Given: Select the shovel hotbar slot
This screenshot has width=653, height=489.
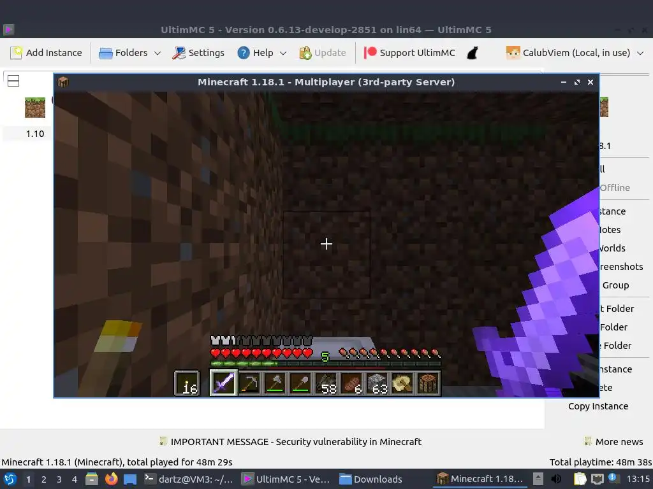Looking at the screenshot, I should [300, 383].
